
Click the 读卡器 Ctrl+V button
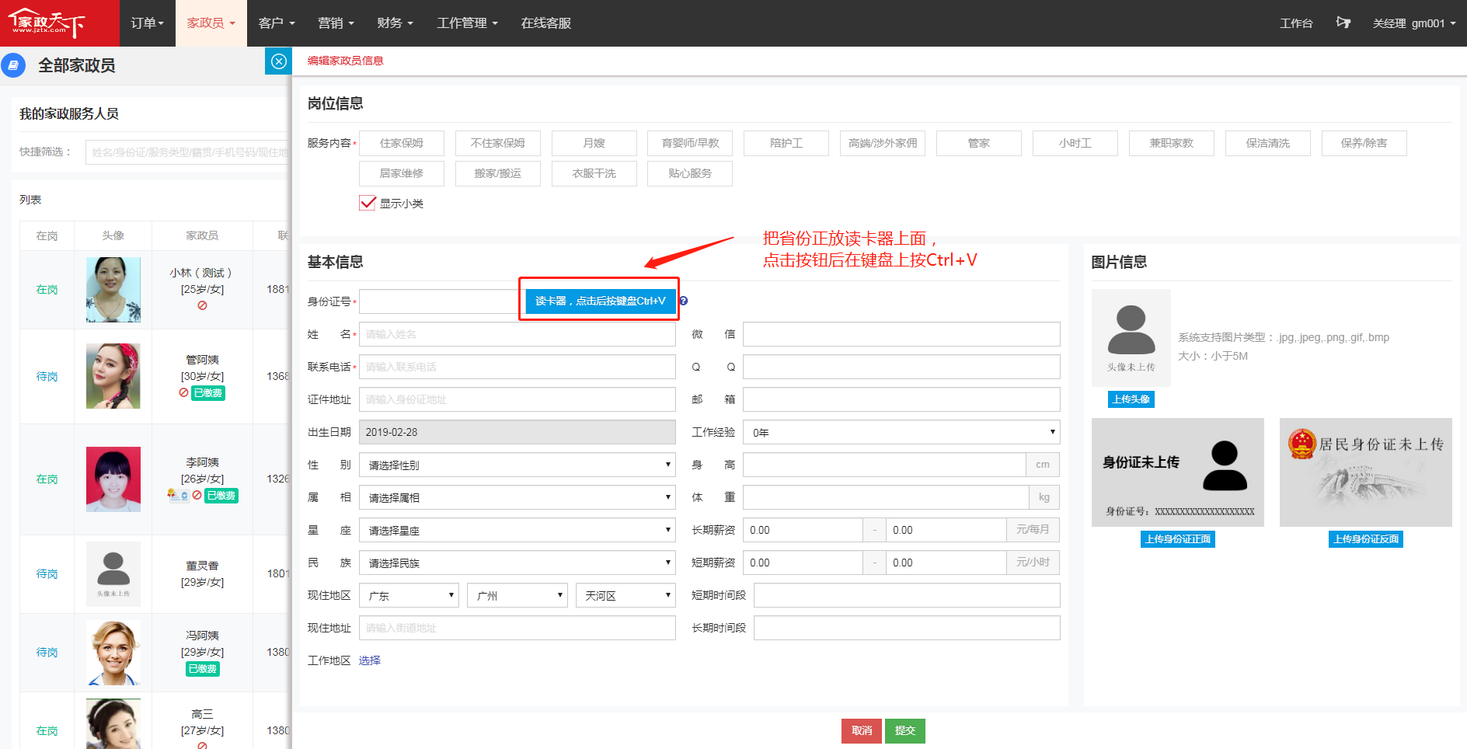(600, 301)
